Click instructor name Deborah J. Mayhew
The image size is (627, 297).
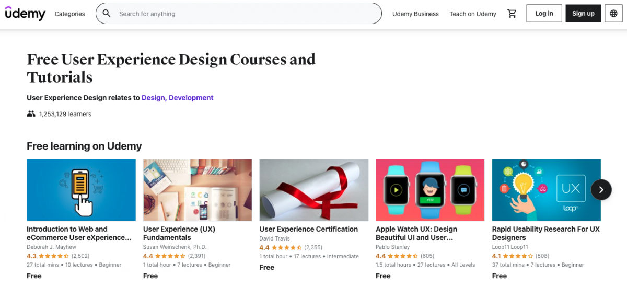(x=51, y=247)
